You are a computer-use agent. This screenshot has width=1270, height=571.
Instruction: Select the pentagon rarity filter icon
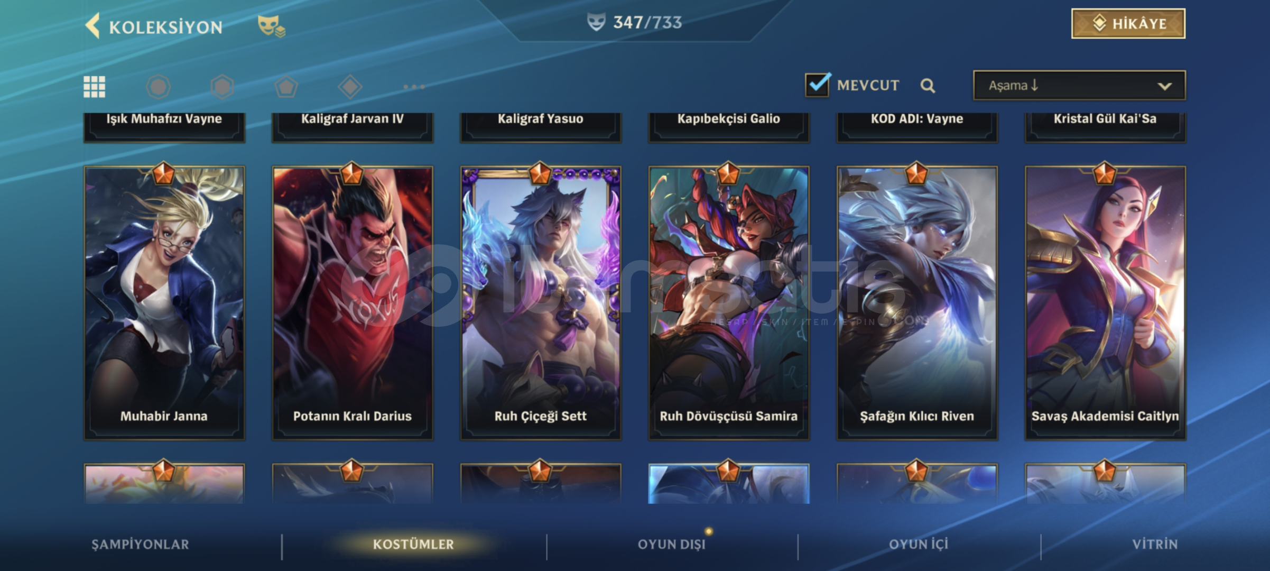click(286, 87)
